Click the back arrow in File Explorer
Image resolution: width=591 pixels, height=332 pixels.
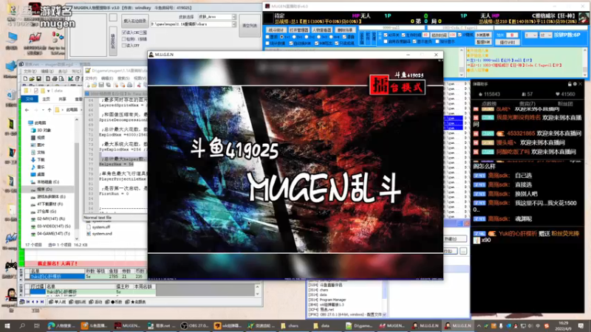[27, 110]
